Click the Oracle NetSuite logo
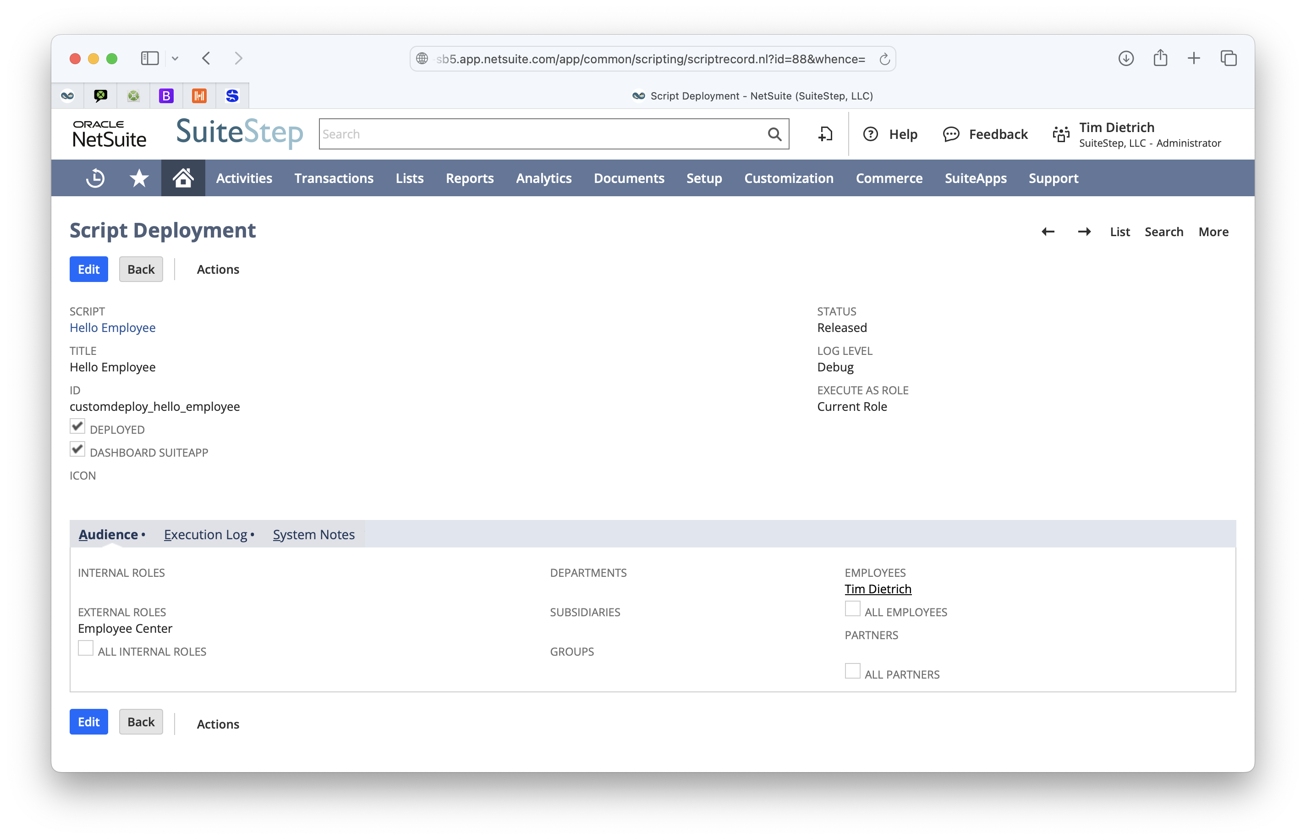 (110, 134)
